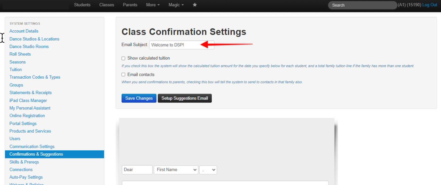The height and width of the screenshot is (185, 441).
Task: Open Users settings
Action: coord(15,139)
